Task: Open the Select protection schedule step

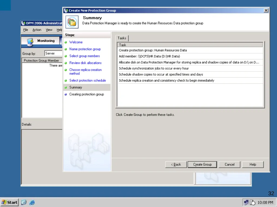Action: click(88, 80)
